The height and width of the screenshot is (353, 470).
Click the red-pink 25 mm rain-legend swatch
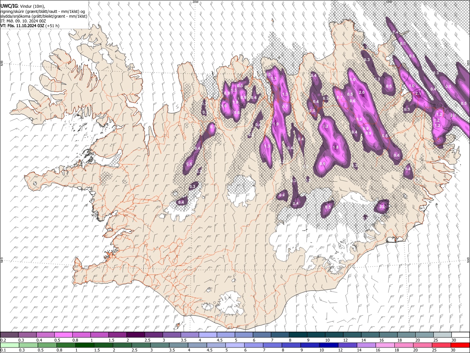point(441,345)
